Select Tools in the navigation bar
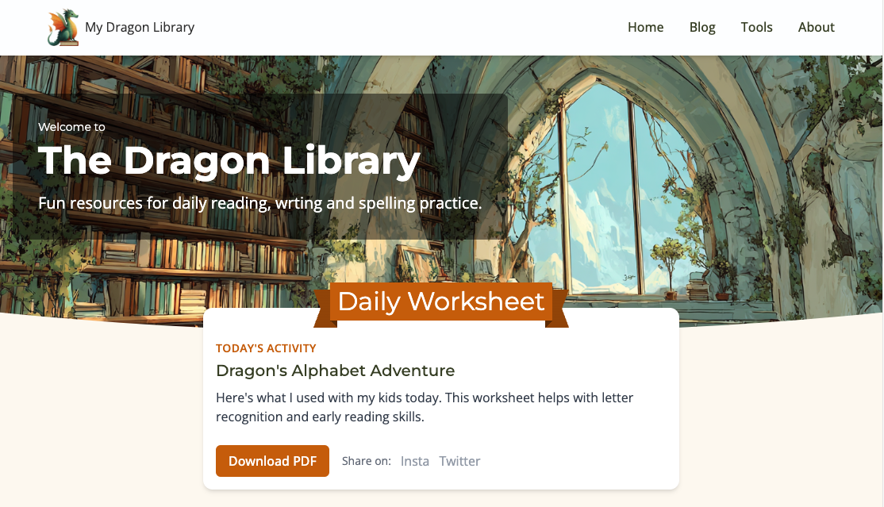The width and height of the screenshot is (884, 507). [x=756, y=27]
